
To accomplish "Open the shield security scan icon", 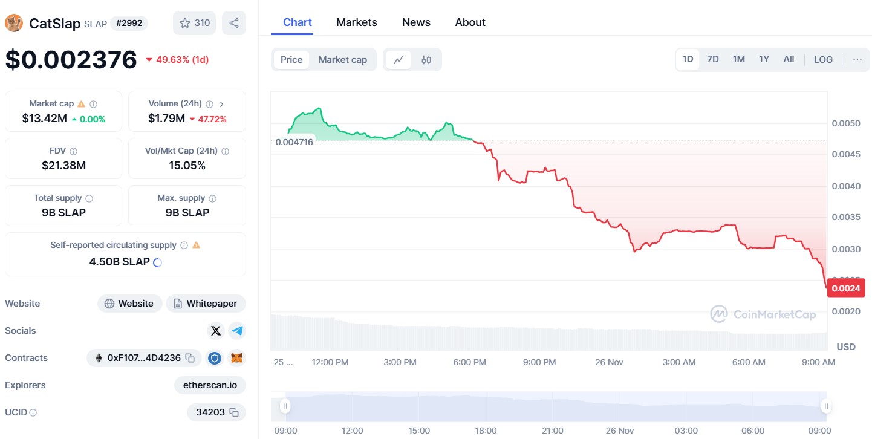I will [215, 358].
